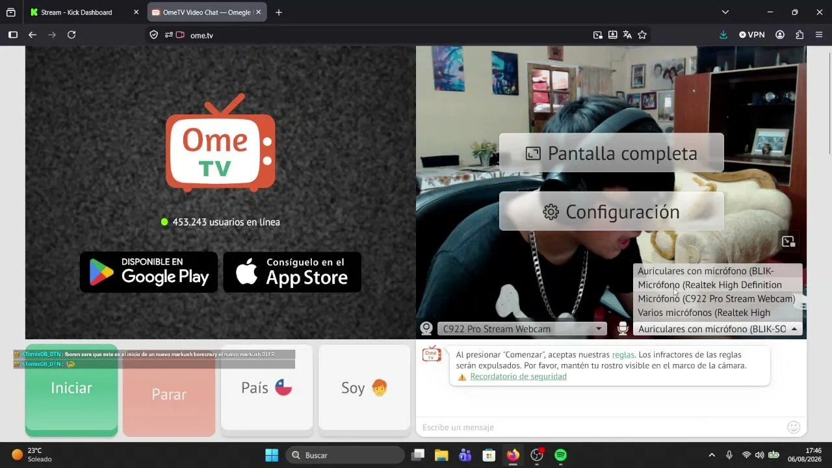Go back to the previous page
Image resolution: width=832 pixels, height=468 pixels.
tap(32, 35)
